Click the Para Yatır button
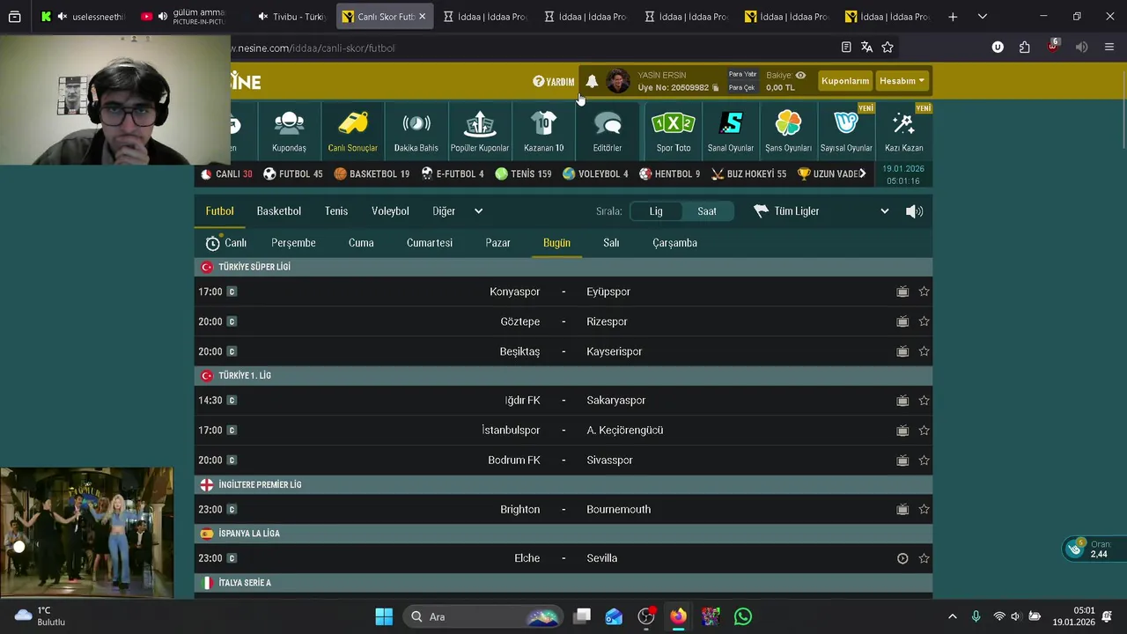Image resolution: width=1127 pixels, height=634 pixels. (x=742, y=75)
